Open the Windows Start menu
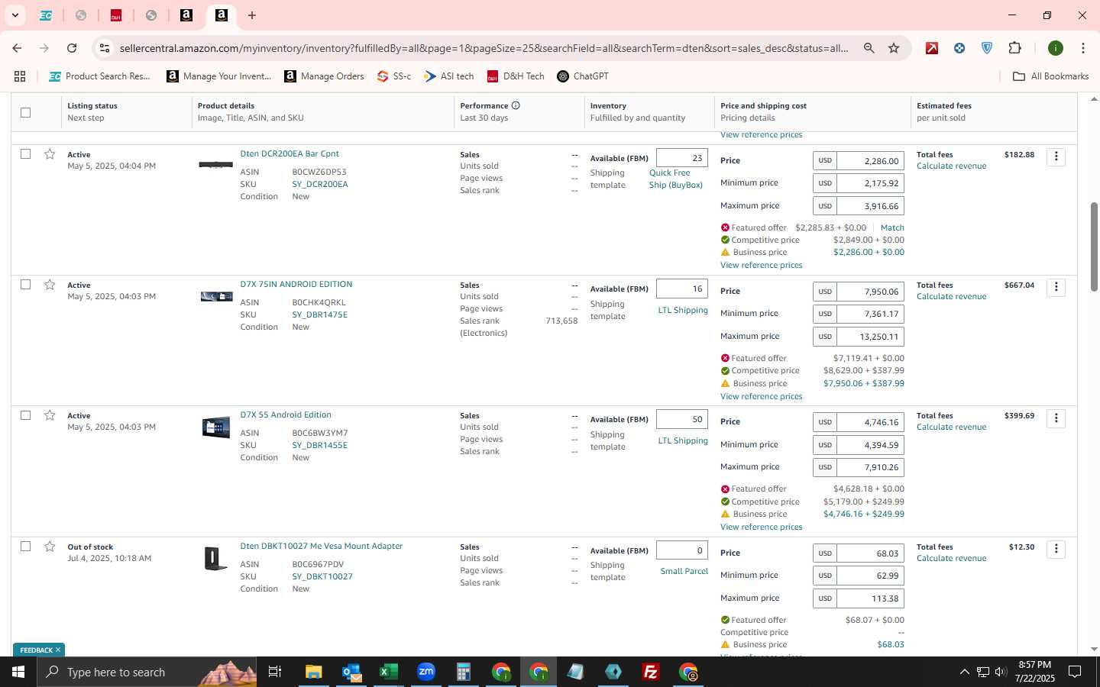This screenshot has width=1100, height=687. 18,672
